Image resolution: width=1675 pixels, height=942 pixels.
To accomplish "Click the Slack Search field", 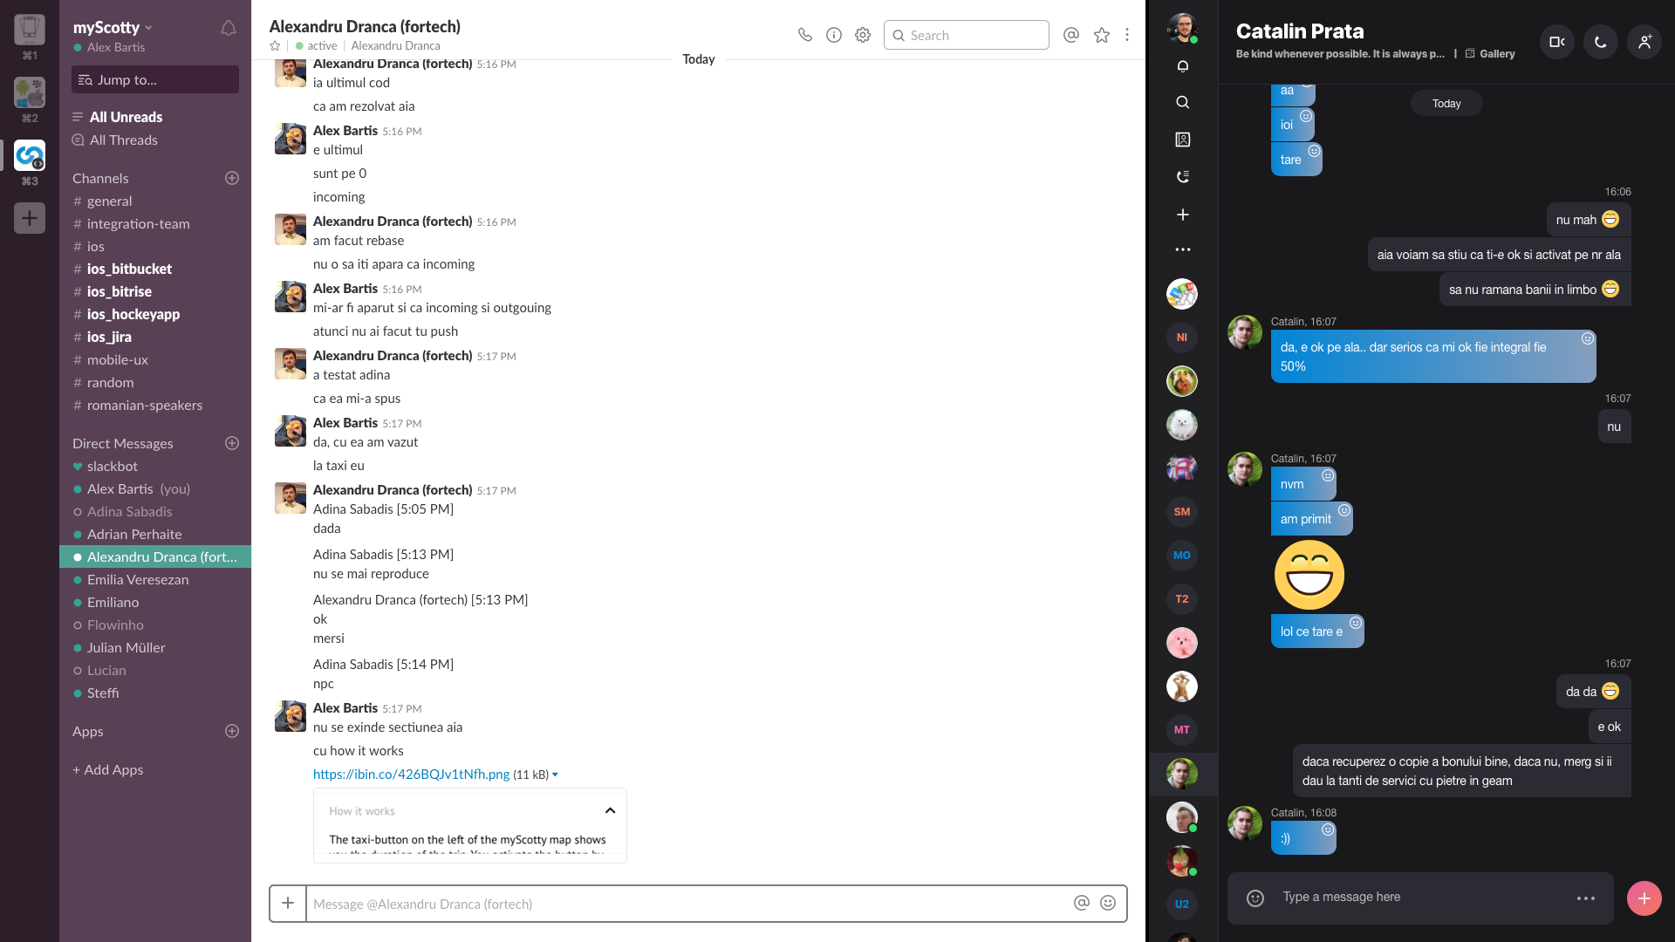I will pos(967,35).
